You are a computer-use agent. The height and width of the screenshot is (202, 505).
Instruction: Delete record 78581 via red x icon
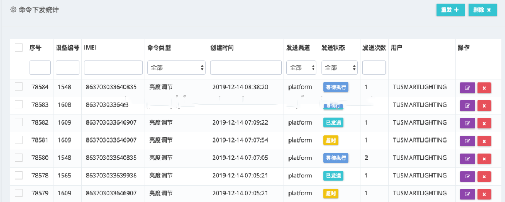click(484, 141)
